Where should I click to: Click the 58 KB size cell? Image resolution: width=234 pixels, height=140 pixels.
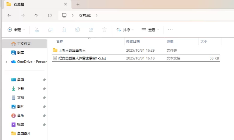[x=214, y=58]
